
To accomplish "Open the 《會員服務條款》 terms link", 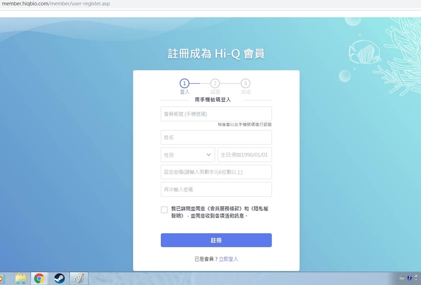I will point(224,209).
